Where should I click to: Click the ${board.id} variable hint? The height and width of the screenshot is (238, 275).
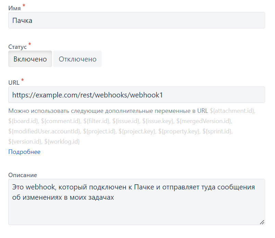tap(23, 121)
